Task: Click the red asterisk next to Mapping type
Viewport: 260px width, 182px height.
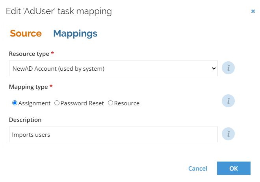Action: pyautogui.click(x=51, y=86)
